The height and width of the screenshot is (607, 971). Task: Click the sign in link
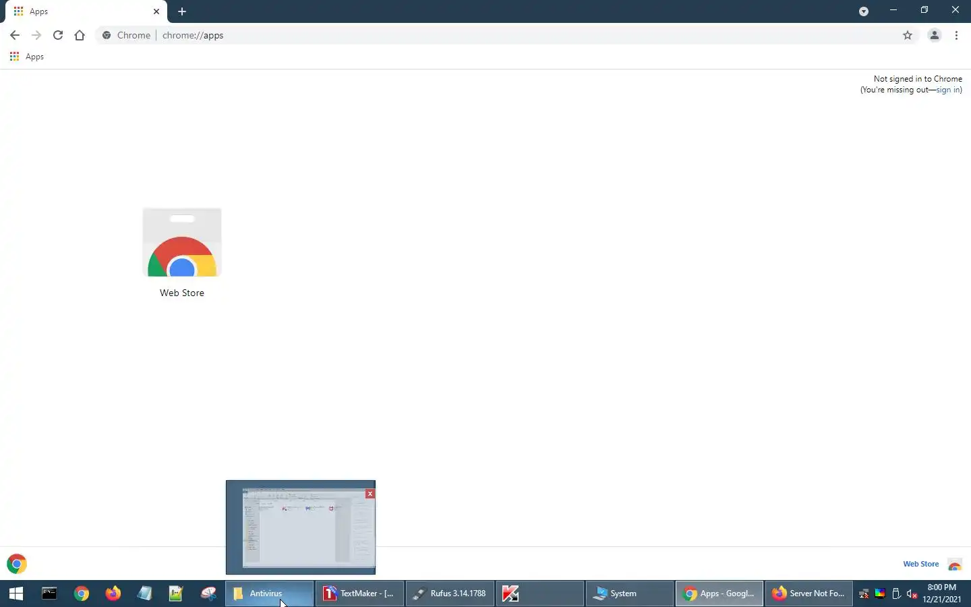tap(947, 90)
